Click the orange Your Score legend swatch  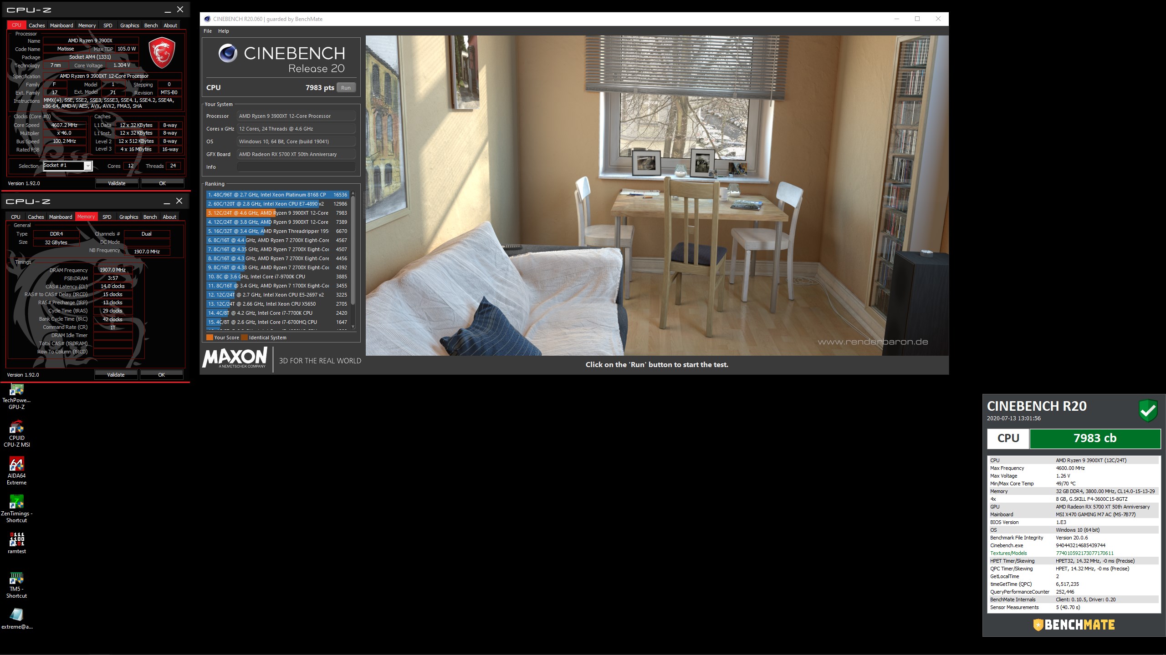click(x=210, y=338)
